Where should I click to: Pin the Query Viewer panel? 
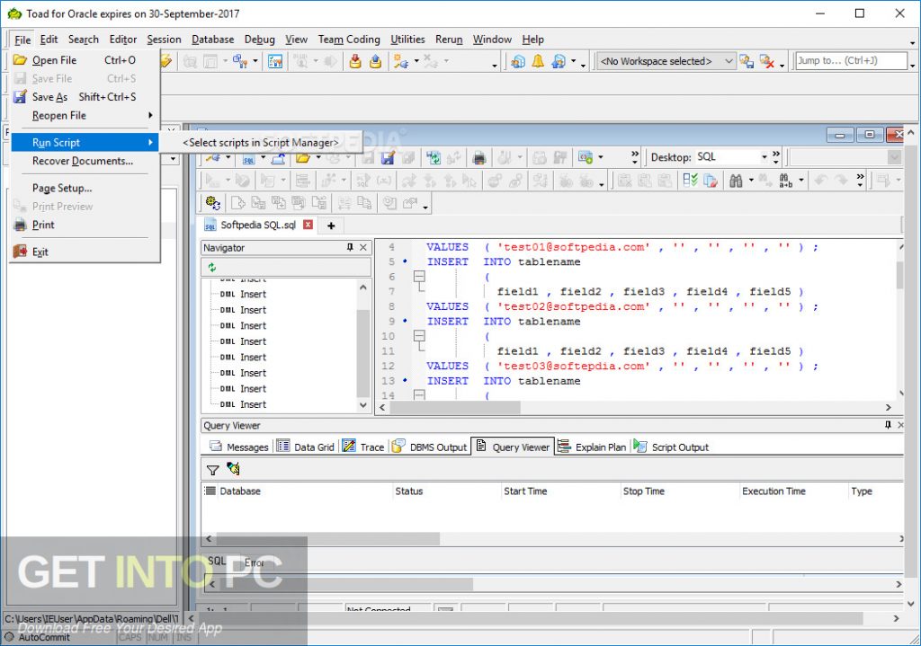point(888,425)
